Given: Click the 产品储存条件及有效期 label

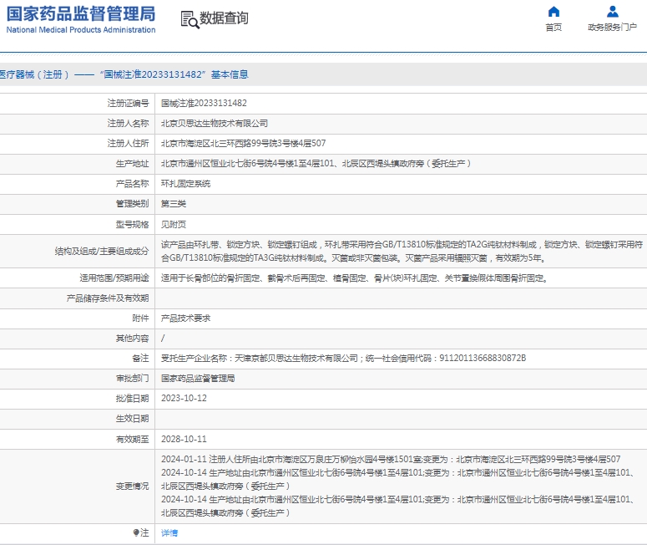Looking at the screenshot, I should pos(108,298).
